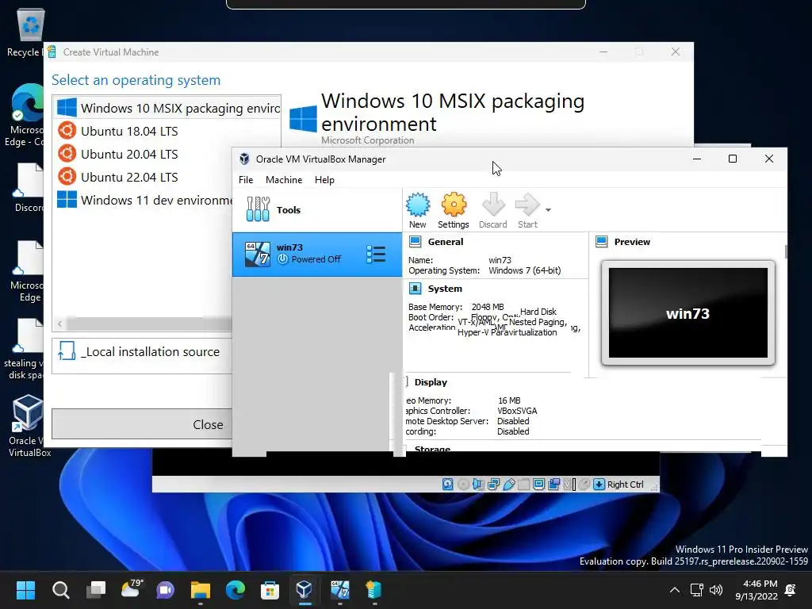Open the clock showing 4:46 PM
The width and height of the screenshot is (812, 609).
(x=756, y=590)
